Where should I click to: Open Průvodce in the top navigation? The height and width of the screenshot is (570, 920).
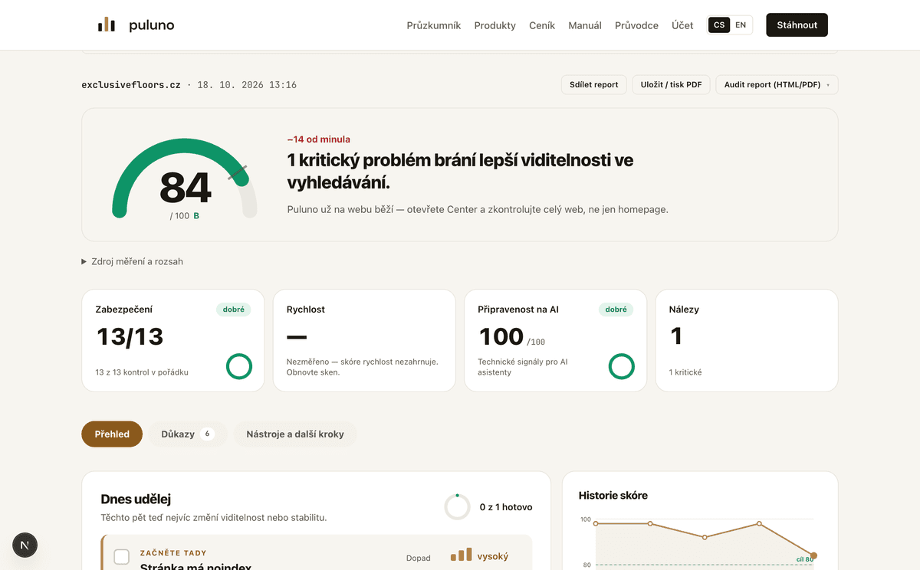click(636, 25)
